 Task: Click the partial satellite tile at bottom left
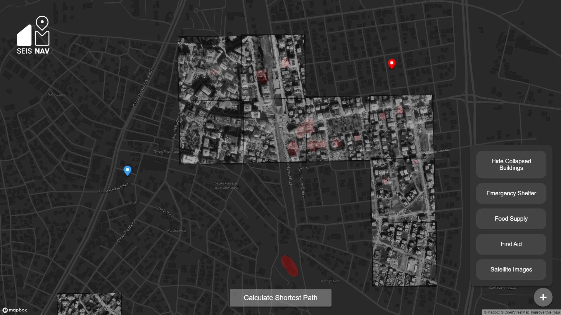point(89,304)
